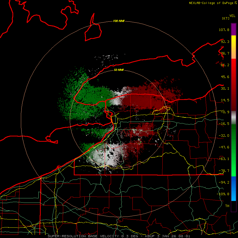Screen dimensions: 238x238
Task: Click the -94.2 legend value
Action: click(224, 182)
